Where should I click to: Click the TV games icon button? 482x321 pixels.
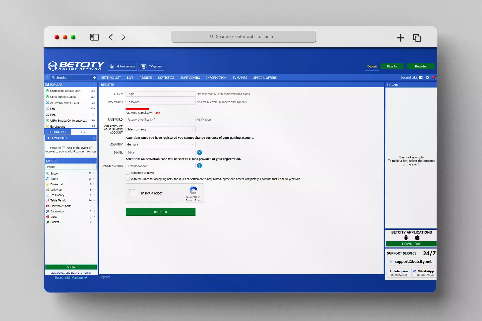coord(143,66)
